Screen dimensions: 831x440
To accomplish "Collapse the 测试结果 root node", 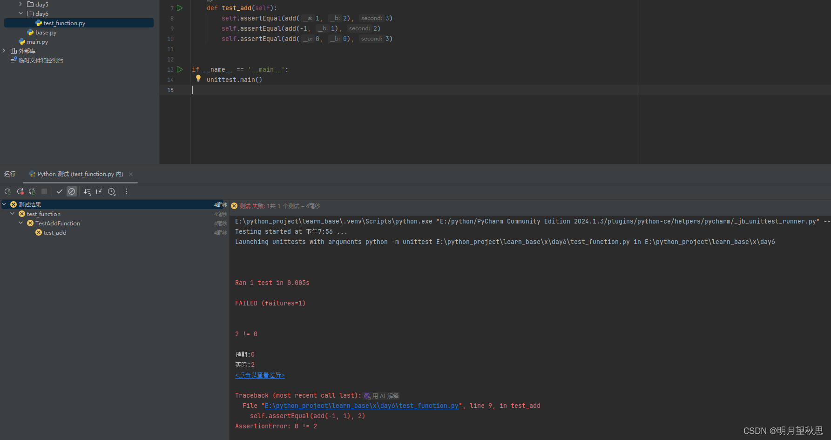I will [x=4, y=204].
